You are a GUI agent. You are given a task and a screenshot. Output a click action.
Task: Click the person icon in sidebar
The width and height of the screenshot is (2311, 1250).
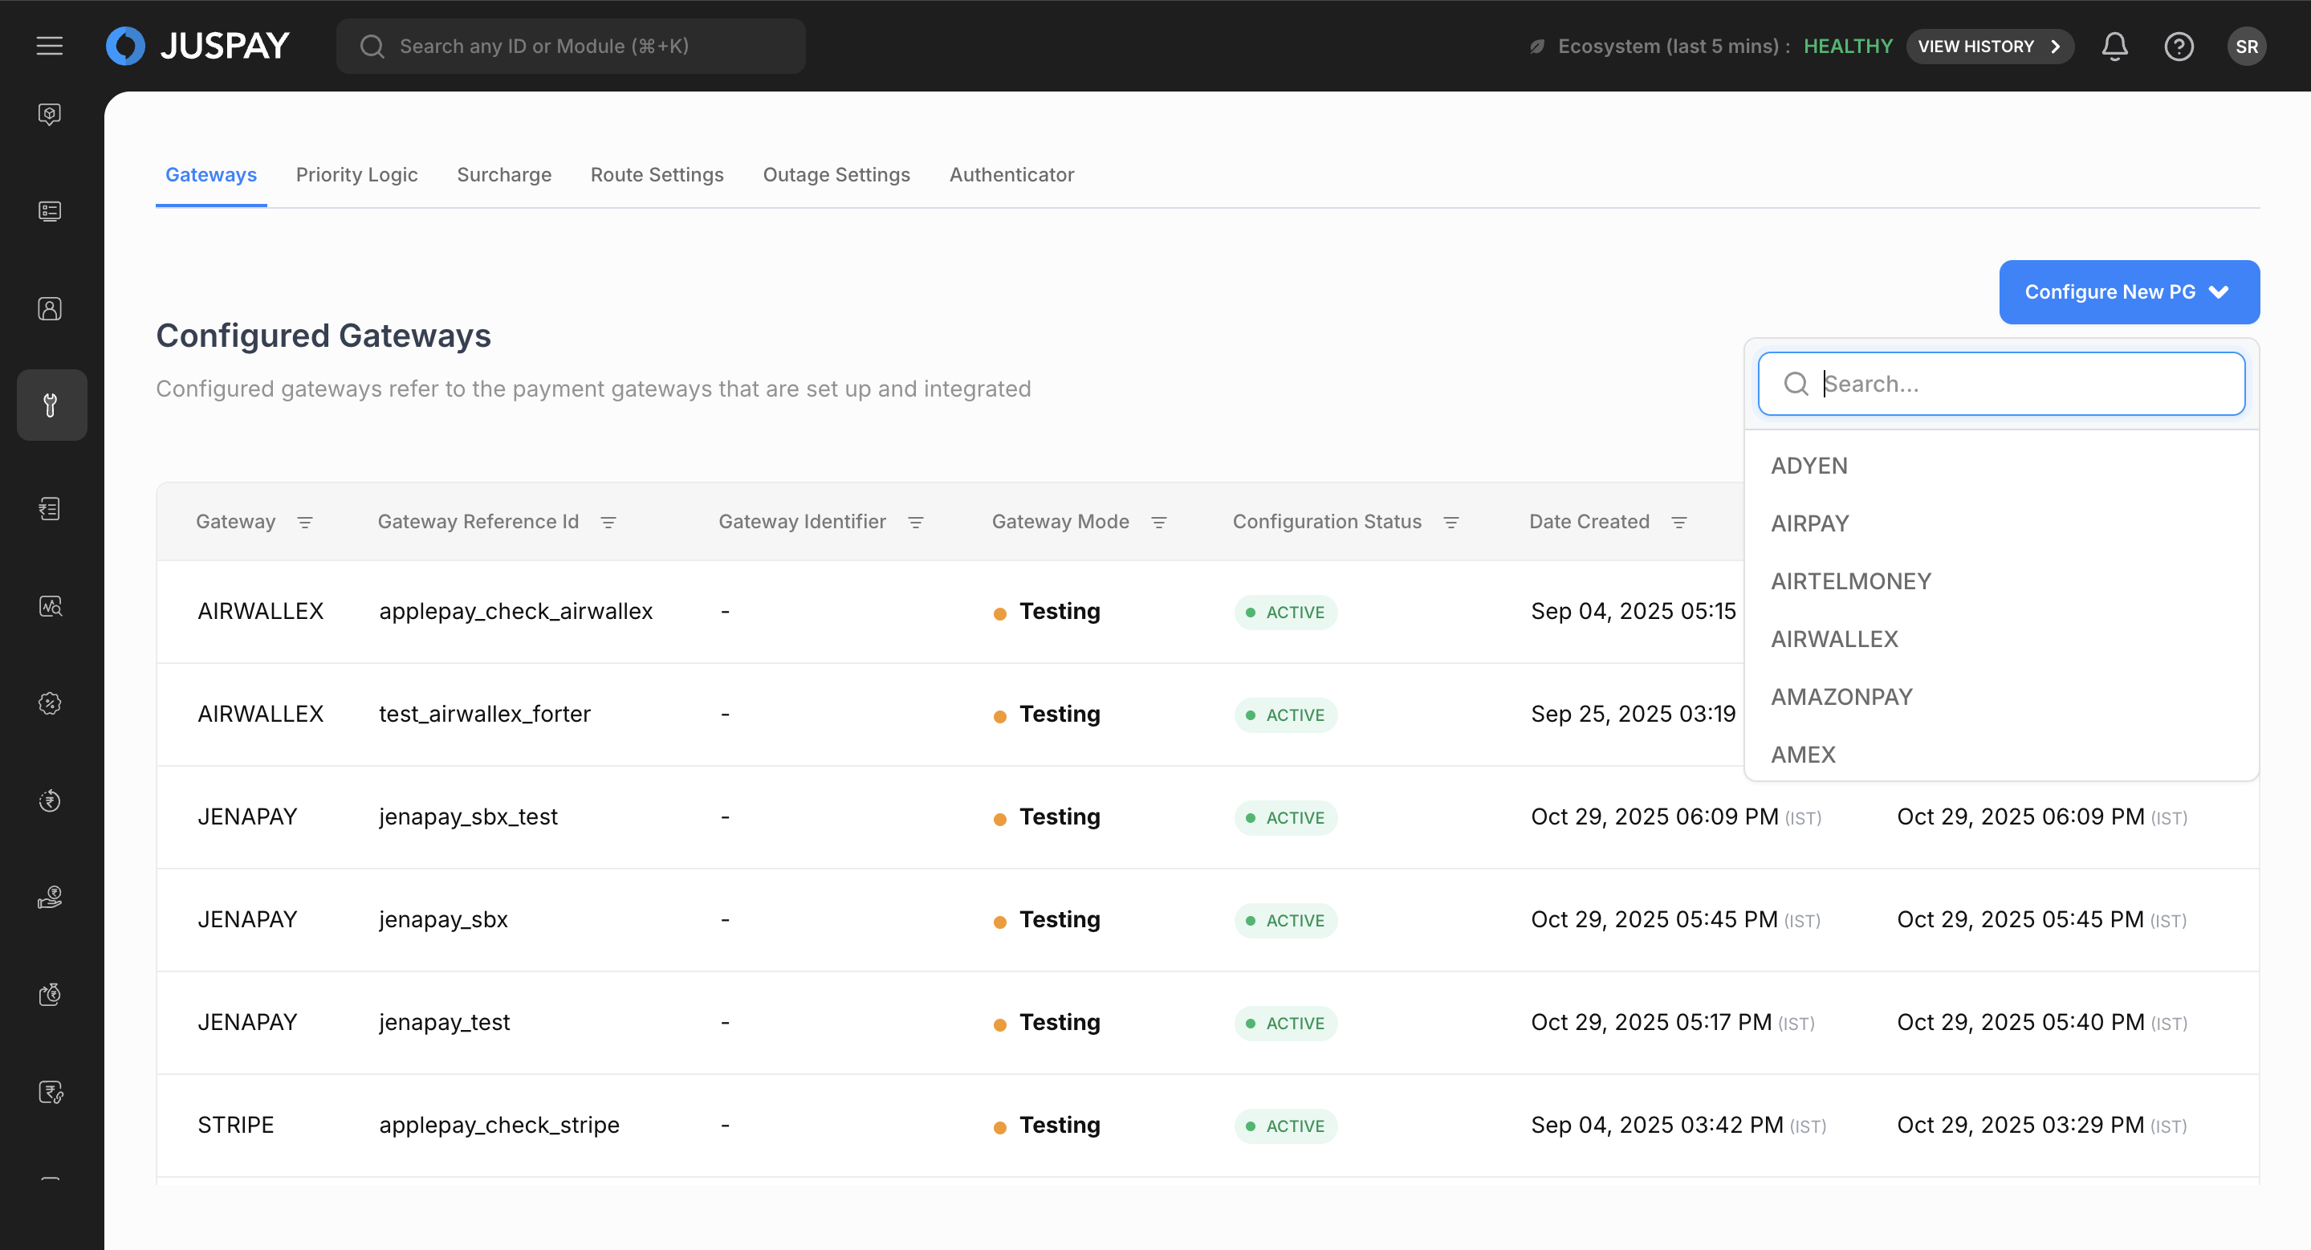[x=51, y=308]
